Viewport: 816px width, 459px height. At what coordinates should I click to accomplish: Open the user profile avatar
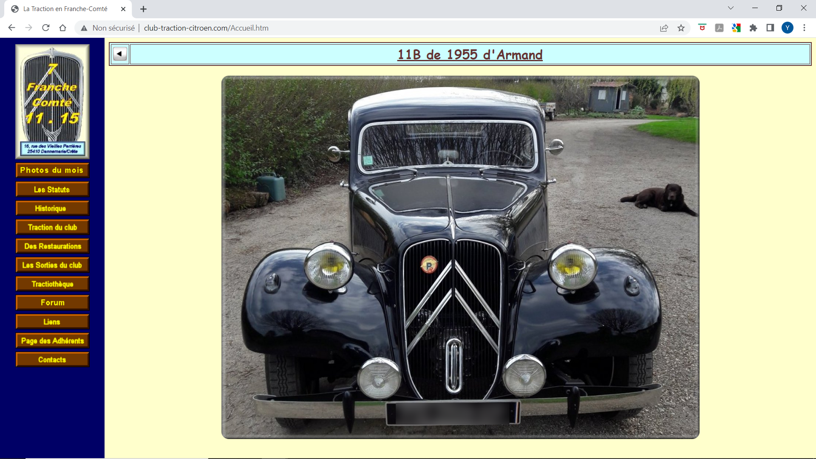tap(787, 28)
